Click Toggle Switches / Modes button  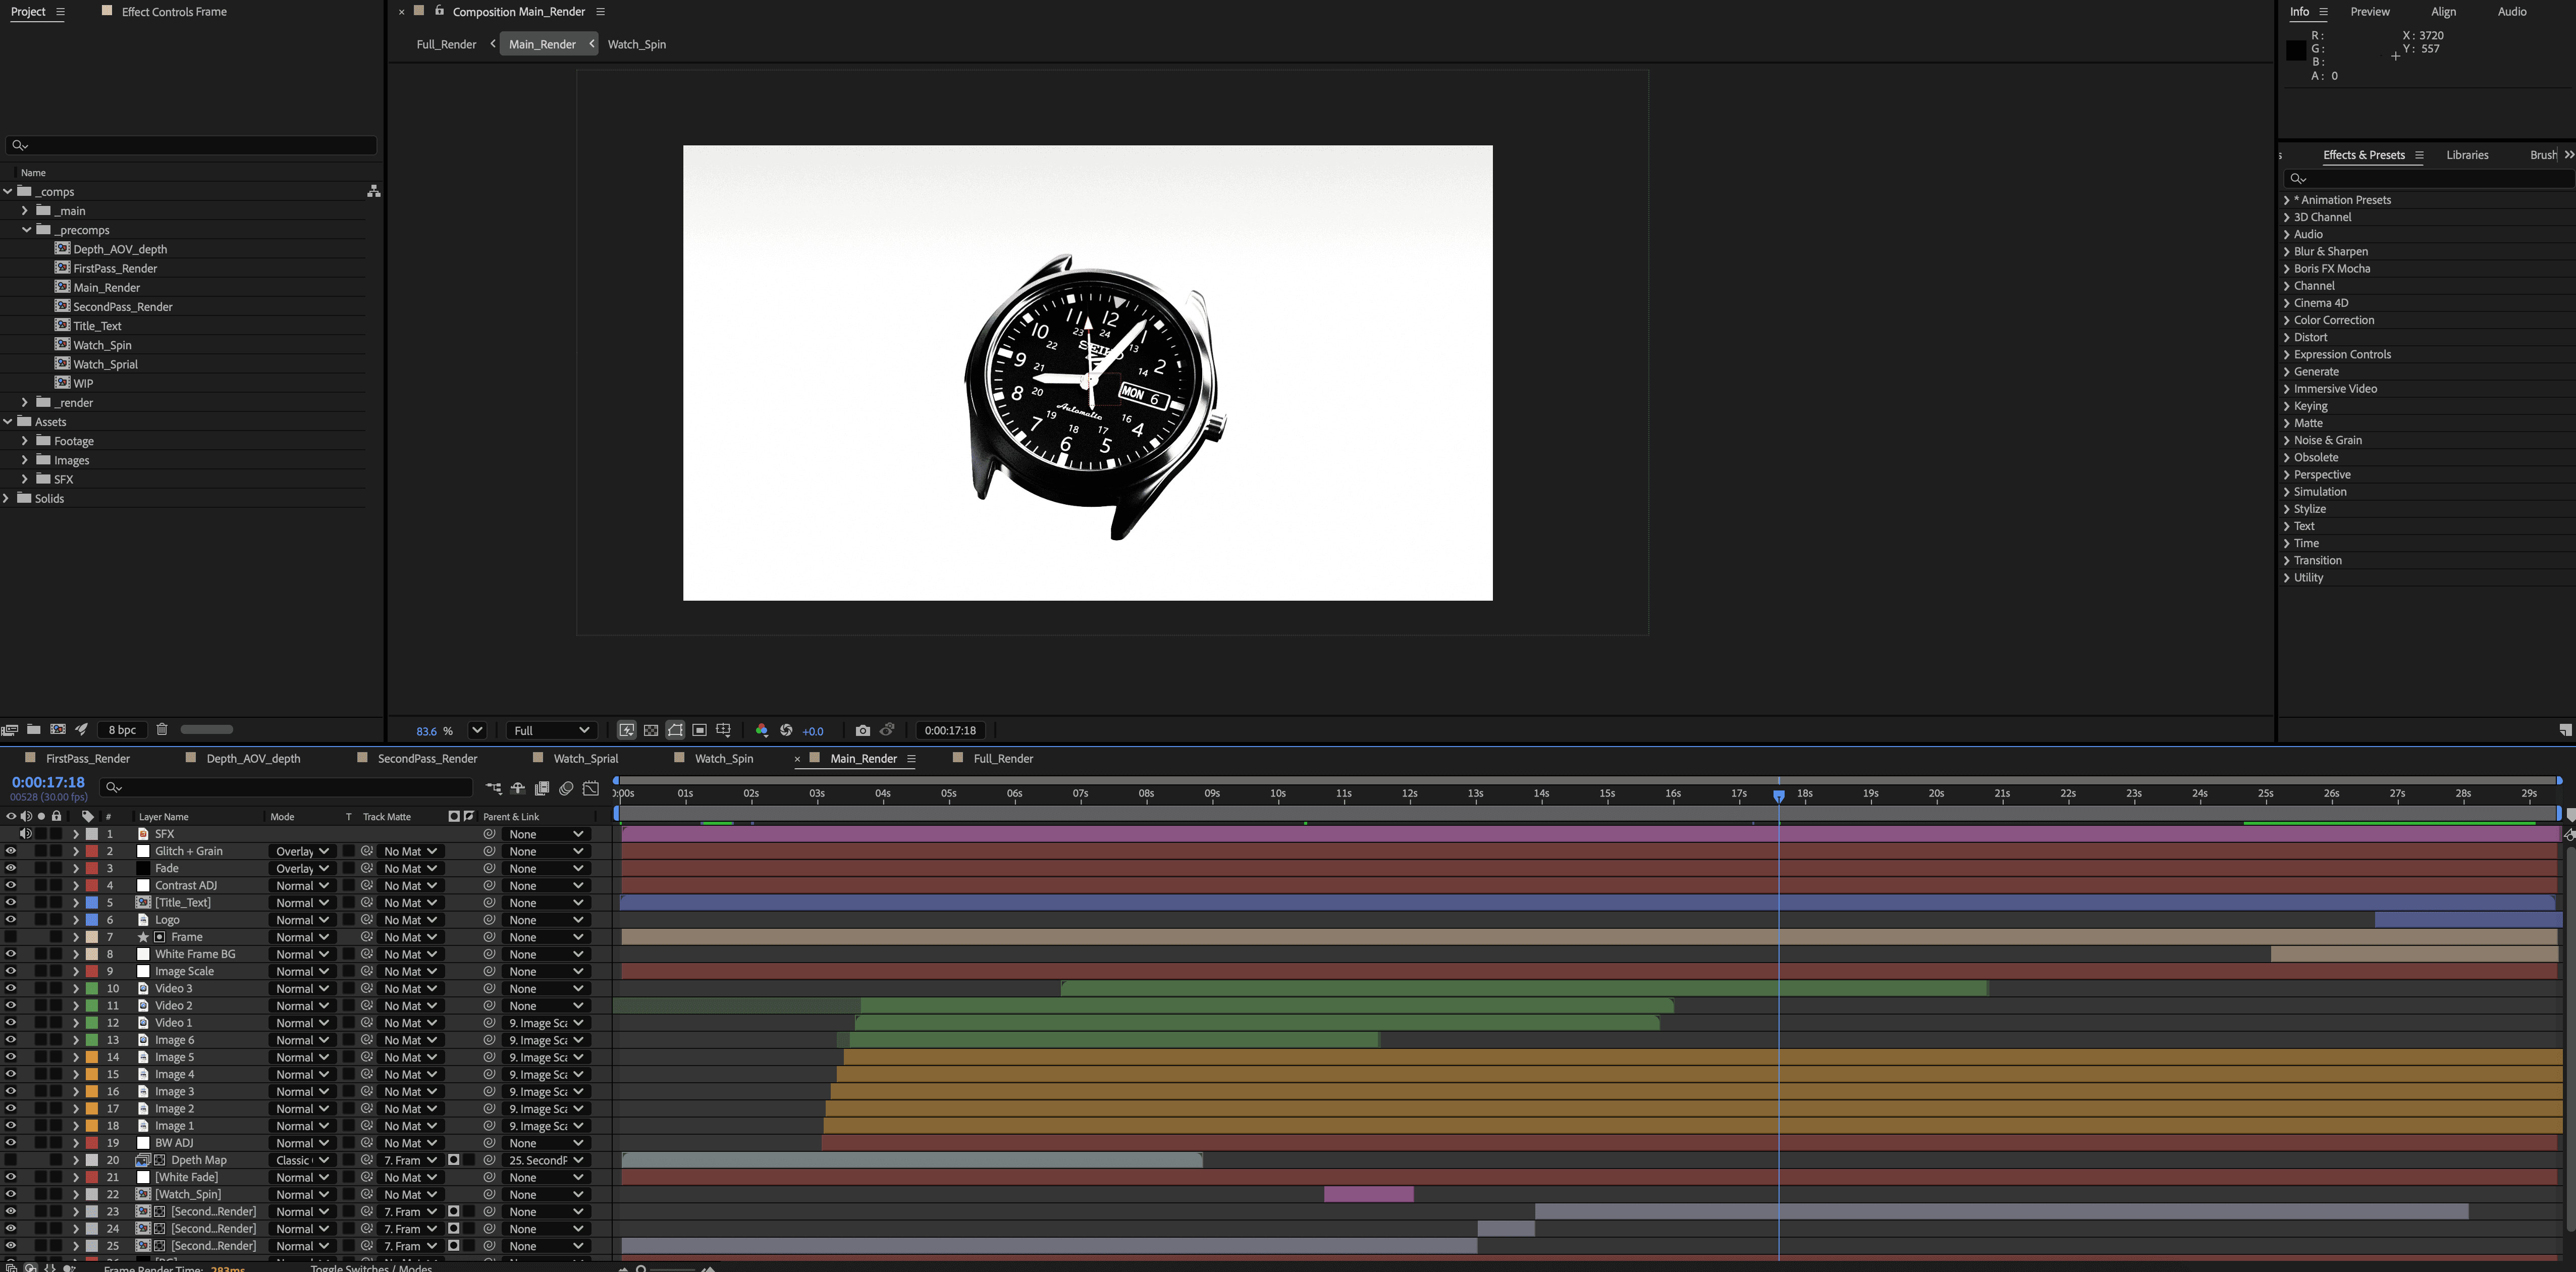tap(371, 1267)
